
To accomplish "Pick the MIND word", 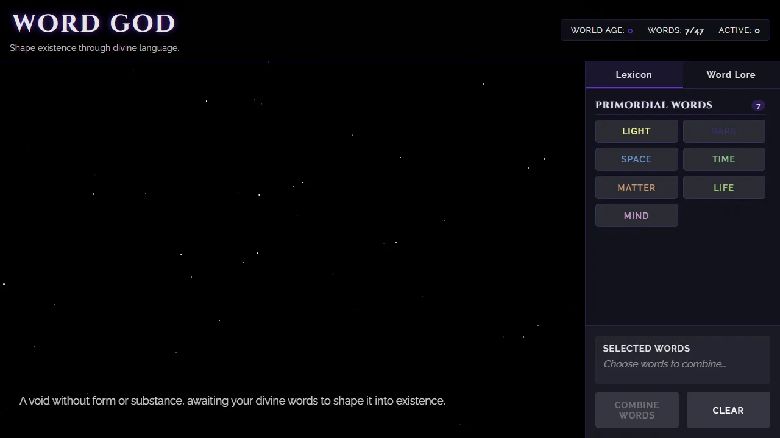I will [x=636, y=216].
